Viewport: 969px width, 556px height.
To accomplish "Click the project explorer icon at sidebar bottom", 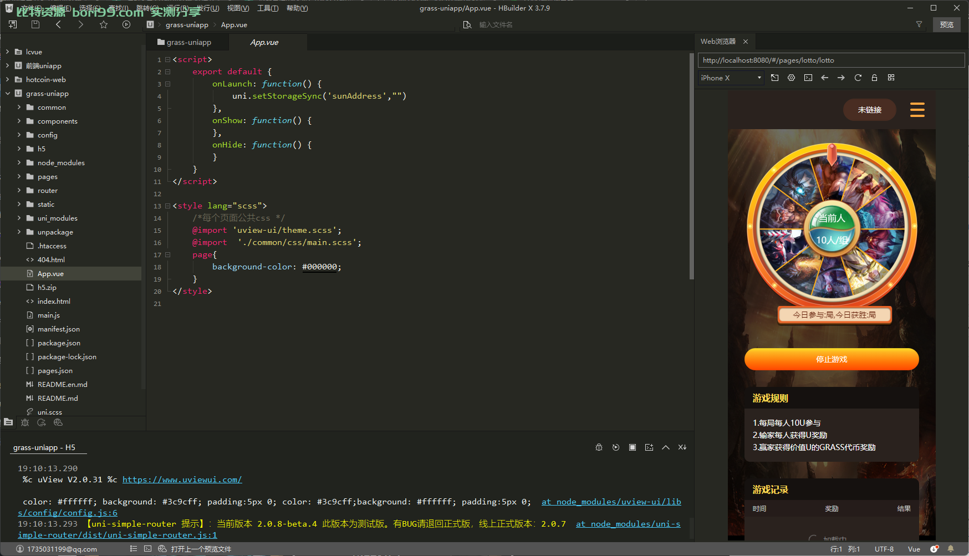I will (x=8, y=422).
